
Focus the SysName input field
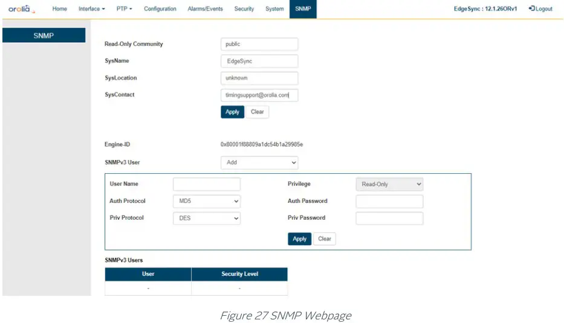pos(259,61)
